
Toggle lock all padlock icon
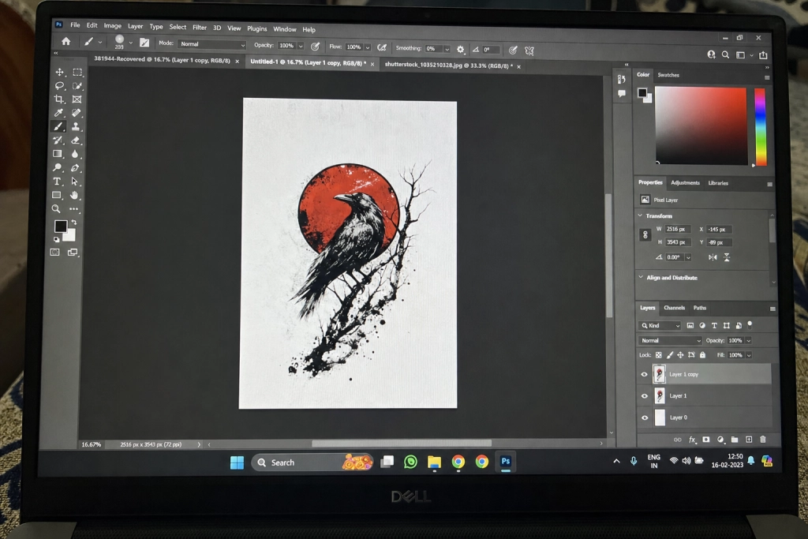pyautogui.click(x=702, y=355)
